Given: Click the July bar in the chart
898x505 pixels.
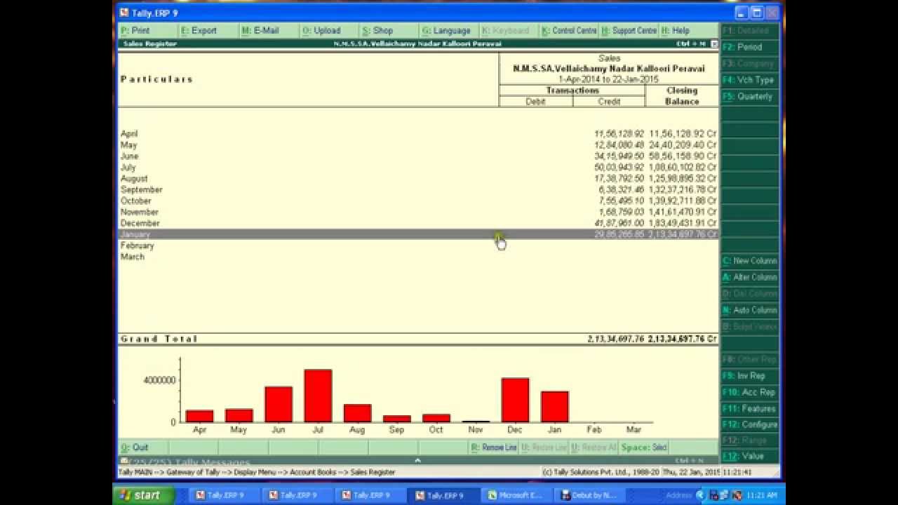Looking at the screenshot, I should [x=318, y=396].
